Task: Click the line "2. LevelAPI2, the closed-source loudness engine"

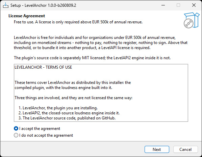Action: [69, 113]
